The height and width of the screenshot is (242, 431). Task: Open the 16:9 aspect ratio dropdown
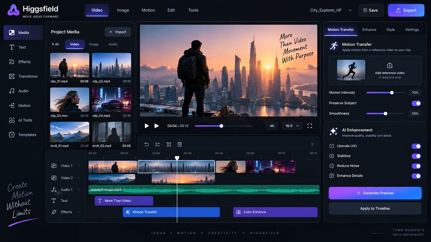pyautogui.click(x=292, y=126)
